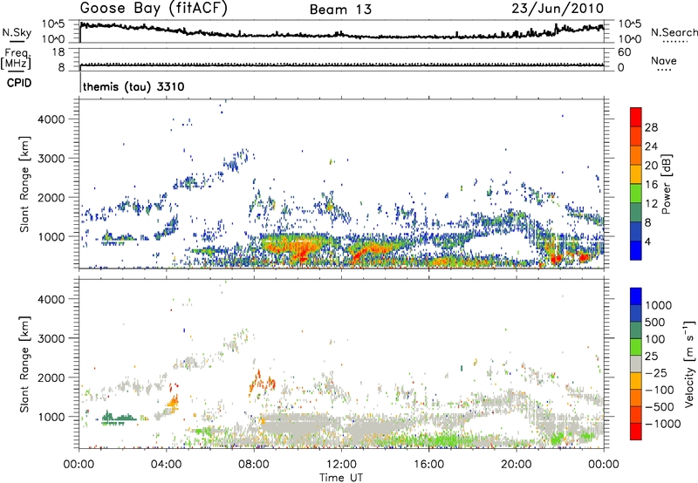The height and width of the screenshot is (483, 698).
Task: Click the '500' label on velocity colorbar
Action: click(x=655, y=322)
